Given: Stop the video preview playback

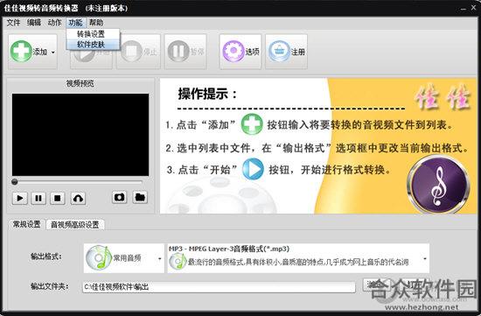Looking at the screenshot, I should pyautogui.click(x=58, y=198).
